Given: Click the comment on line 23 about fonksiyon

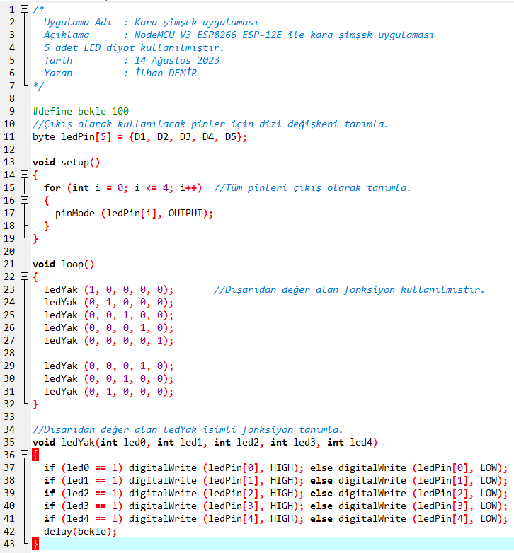Looking at the screenshot, I should (349, 289).
